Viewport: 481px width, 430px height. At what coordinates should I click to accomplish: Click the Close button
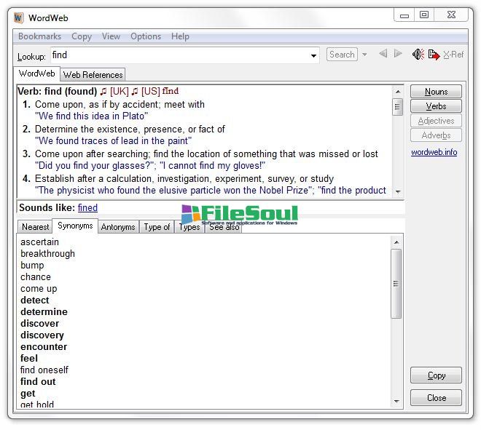click(x=436, y=398)
